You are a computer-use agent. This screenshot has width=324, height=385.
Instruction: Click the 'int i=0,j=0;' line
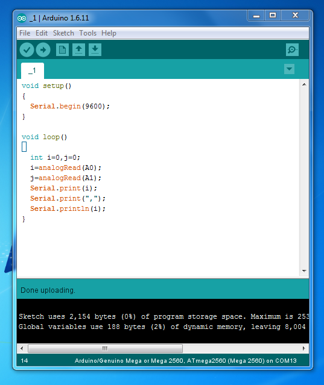56,157
